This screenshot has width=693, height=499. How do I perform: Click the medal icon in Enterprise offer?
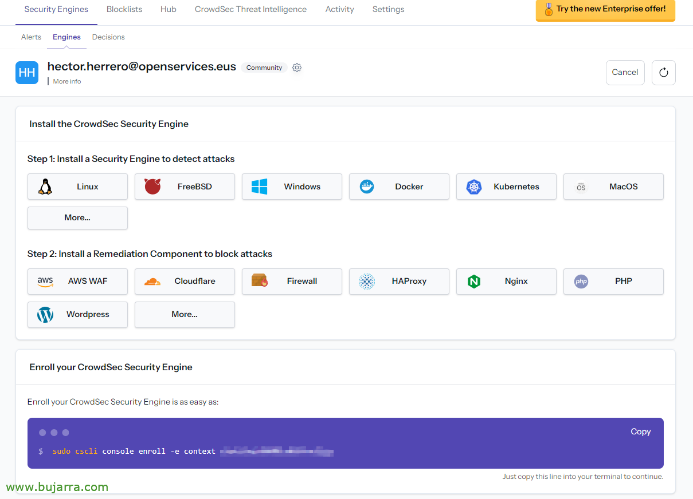pyautogui.click(x=549, y=9)
